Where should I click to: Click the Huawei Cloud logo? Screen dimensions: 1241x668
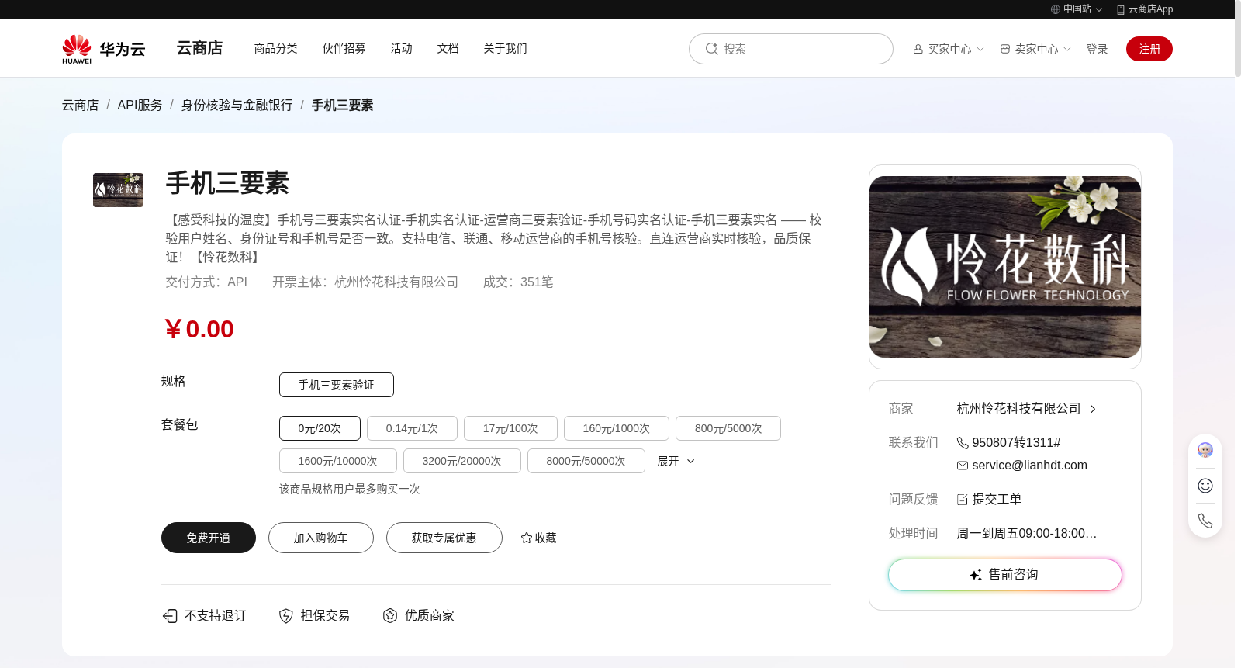click(x=104, y=49)
